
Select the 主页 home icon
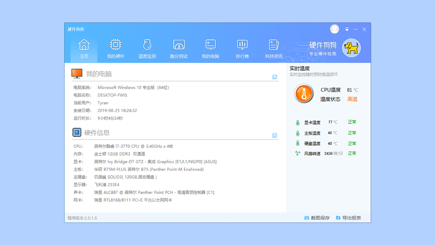(x=84, y=45)
